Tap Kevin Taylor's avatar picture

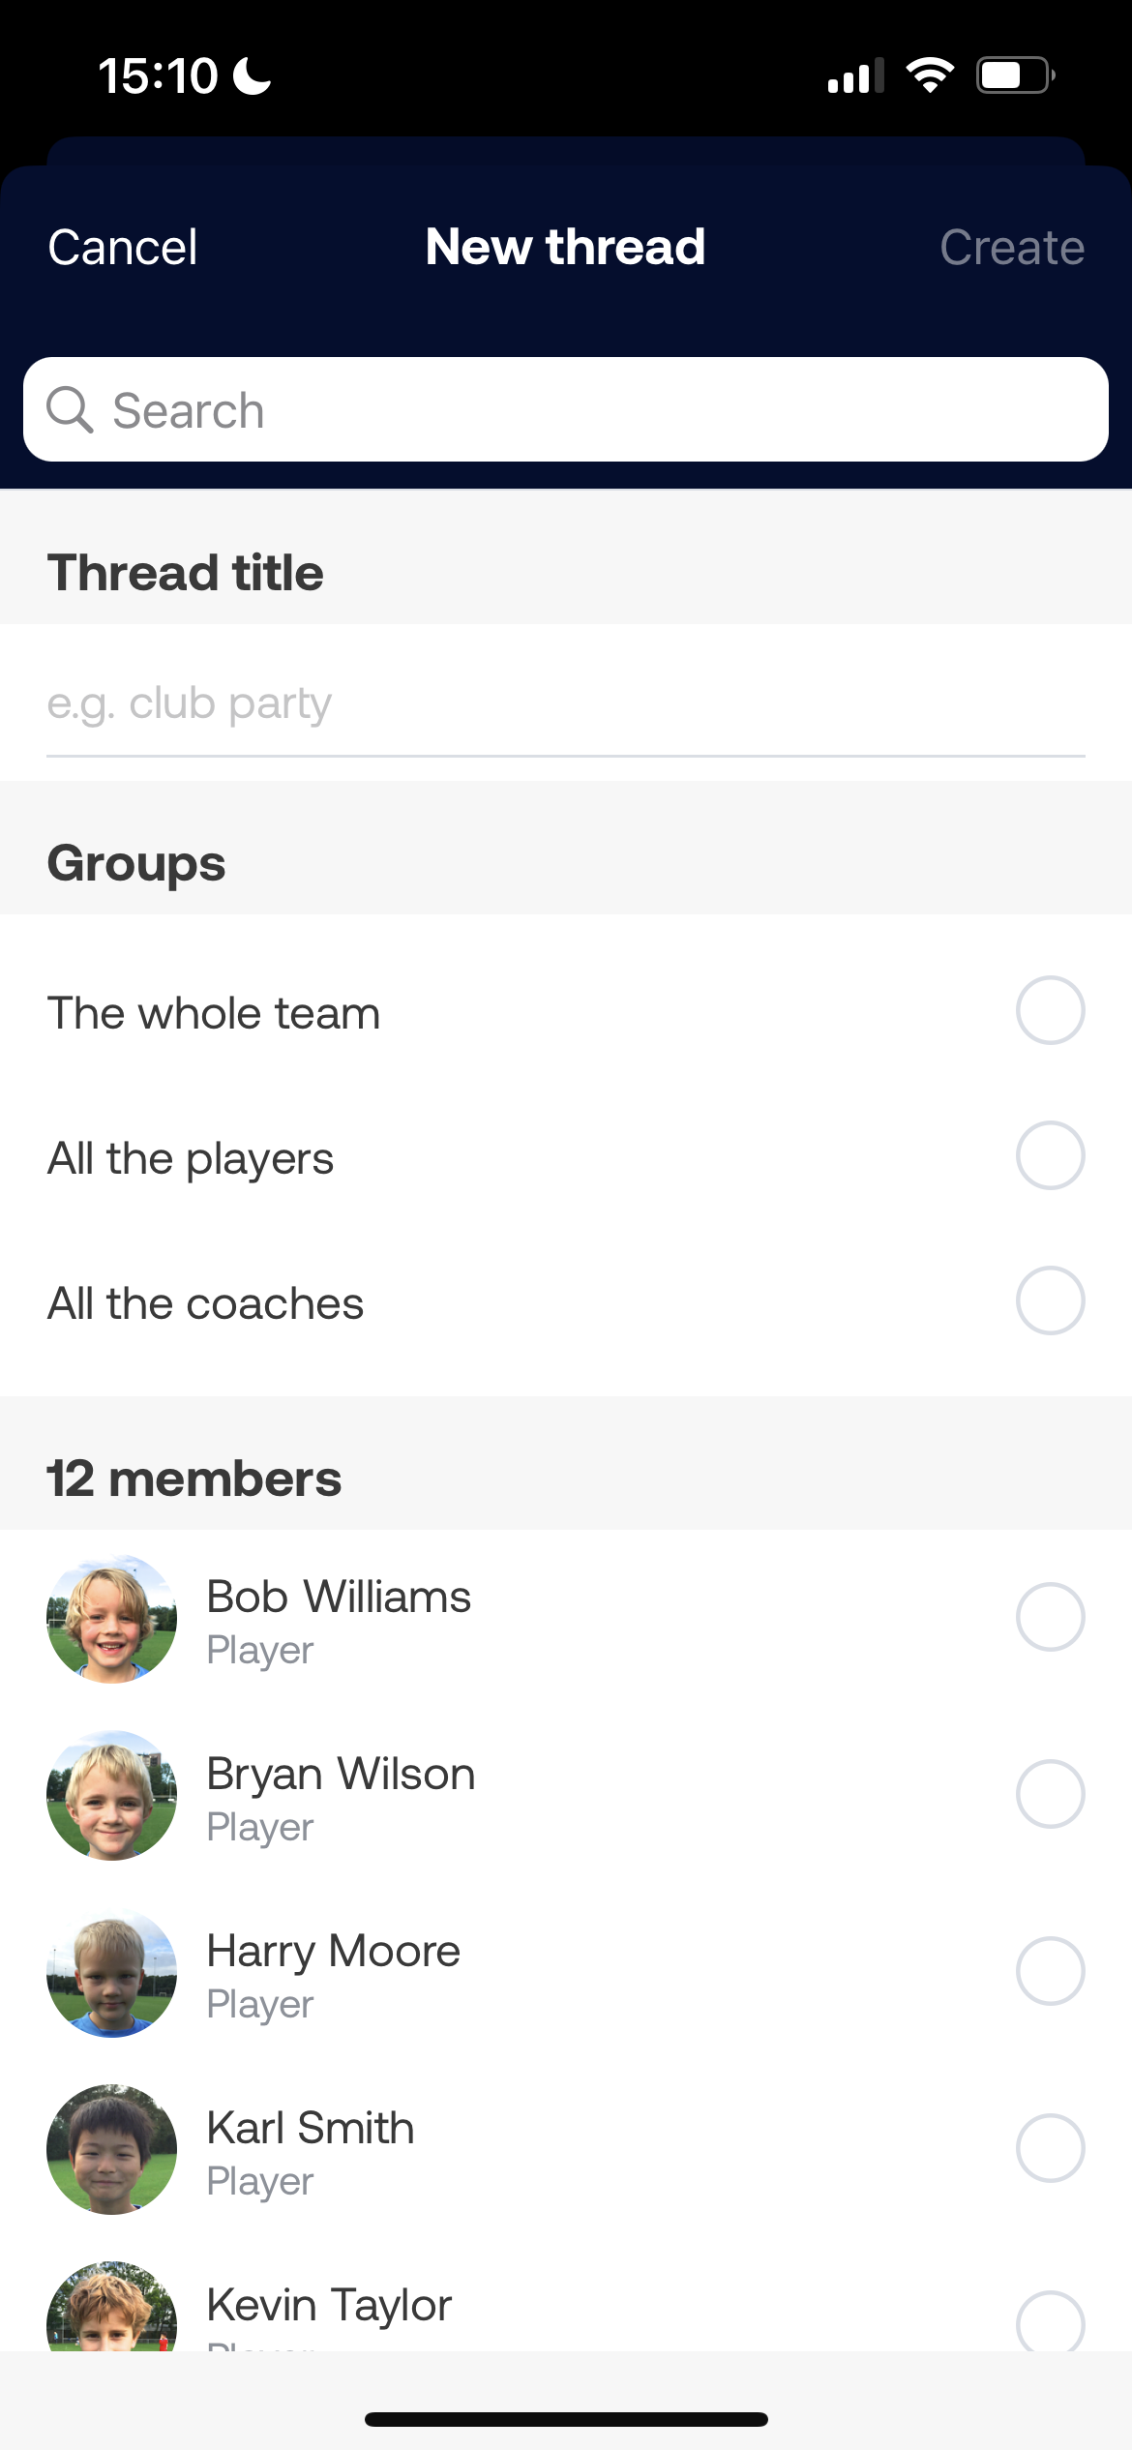tap(112, 2307)
